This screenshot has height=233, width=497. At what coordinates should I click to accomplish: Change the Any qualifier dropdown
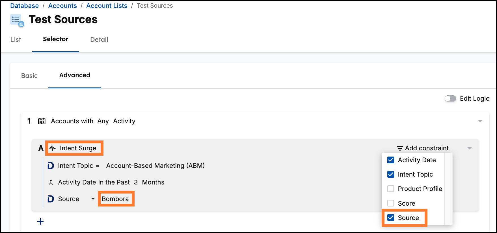tap(103, 121)
